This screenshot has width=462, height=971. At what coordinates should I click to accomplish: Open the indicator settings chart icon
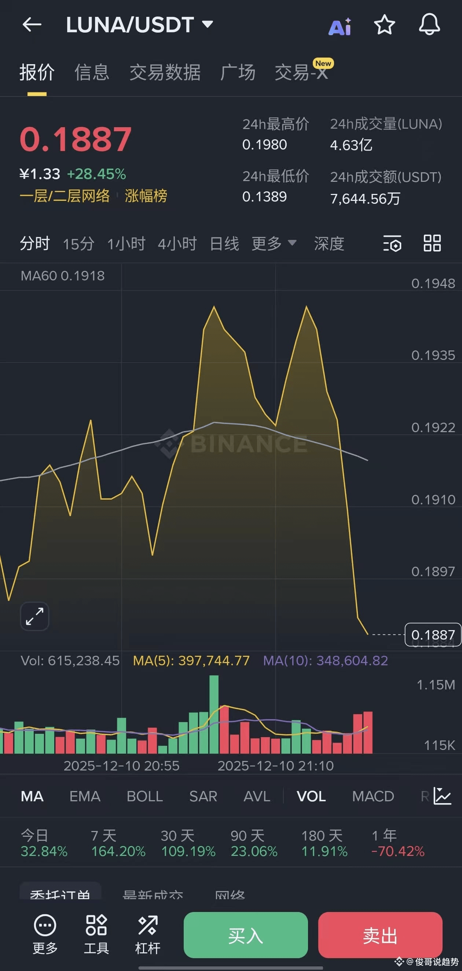(443, 796)
